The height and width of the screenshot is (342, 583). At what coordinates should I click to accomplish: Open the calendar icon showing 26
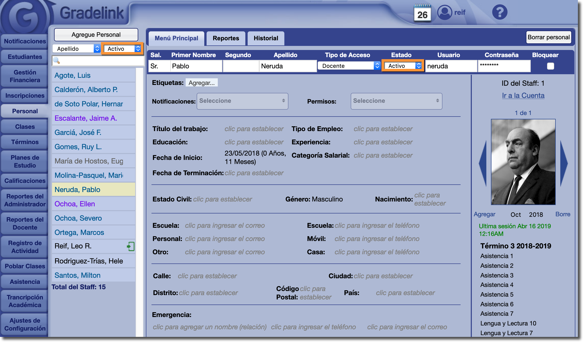pos(422,14)
